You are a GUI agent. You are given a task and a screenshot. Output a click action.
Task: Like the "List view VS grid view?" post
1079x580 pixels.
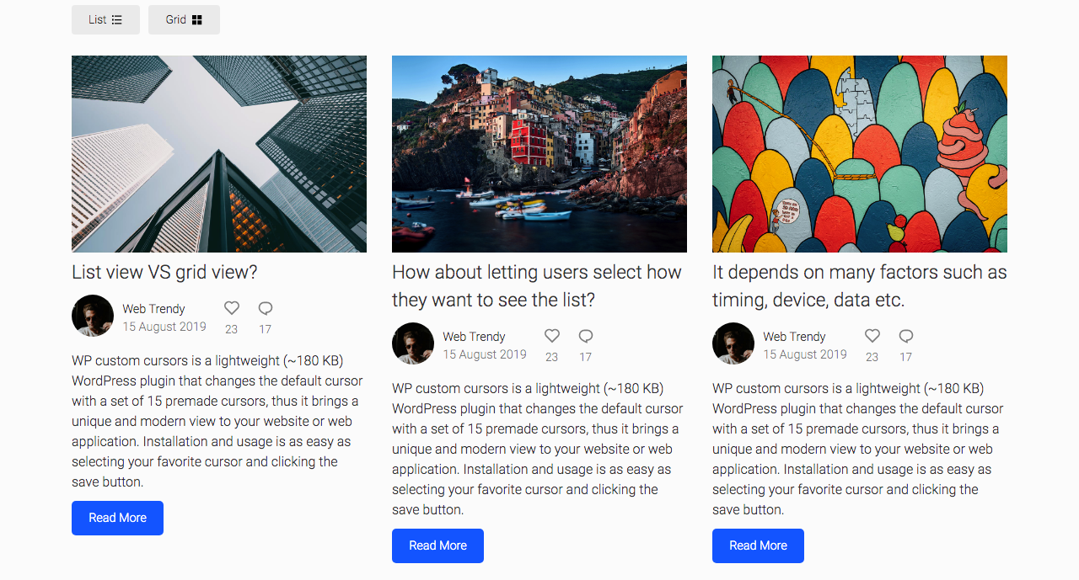tap(231, 308)
